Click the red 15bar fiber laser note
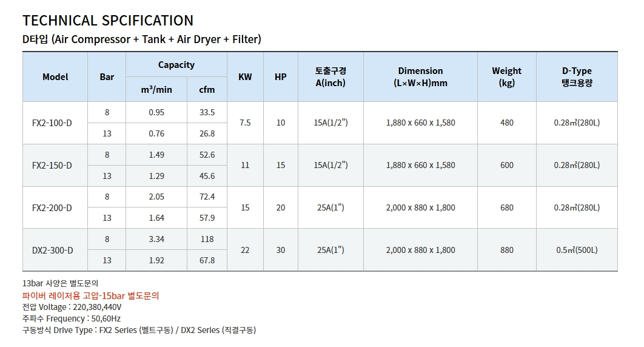The image size is (644, 347). (x=90, y=295)
